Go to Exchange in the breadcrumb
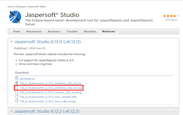The width and height of the screenshot is (183, 115). tap(21, 7)
